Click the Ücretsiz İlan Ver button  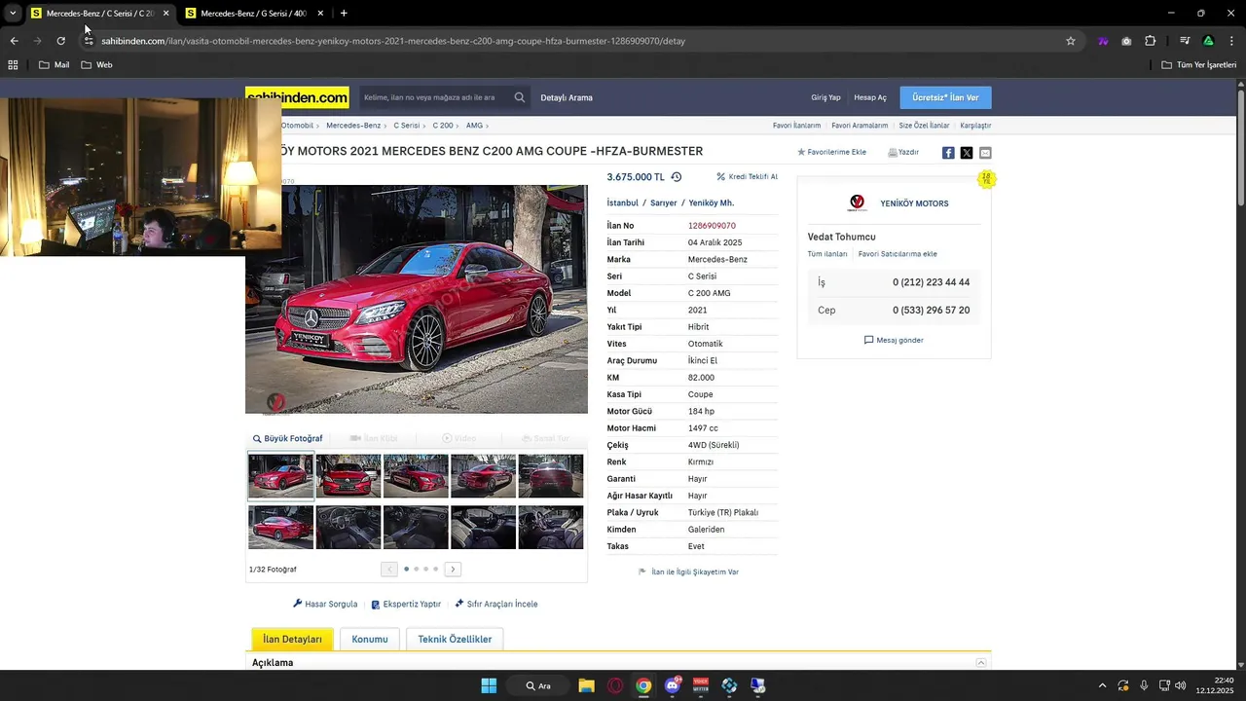point(945,97)
